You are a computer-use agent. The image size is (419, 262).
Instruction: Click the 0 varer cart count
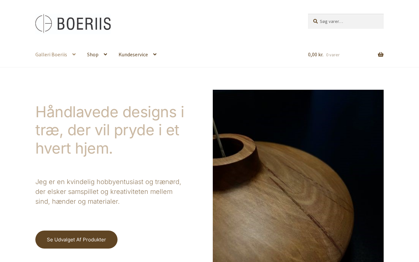pyautogui.click(x=333, y=55)
